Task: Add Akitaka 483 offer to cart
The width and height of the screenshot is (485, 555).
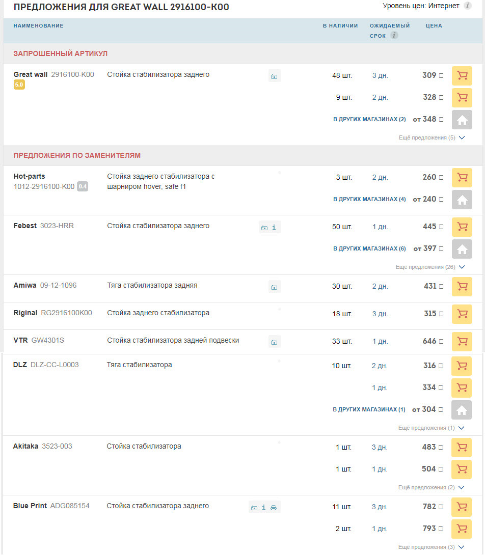Action: click(462, 448)
